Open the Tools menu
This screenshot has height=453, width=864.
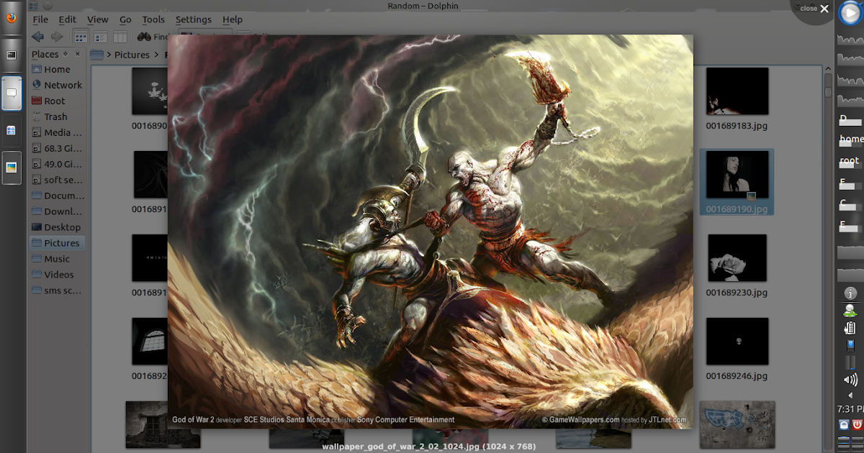pos(153,19)
